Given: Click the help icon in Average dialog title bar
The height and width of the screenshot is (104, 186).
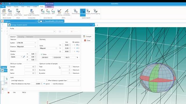Looking at the screenshot, I should click(91, 25).
